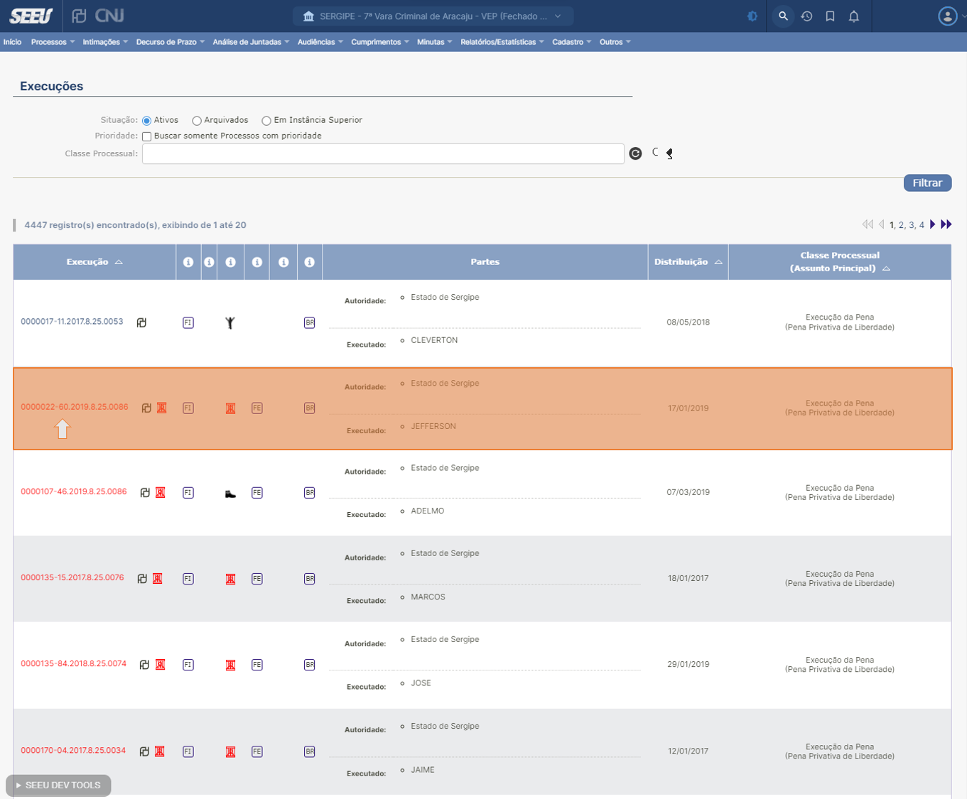967x799 pixels.
Task: Open the bookmarks icon in header
Action: (830, 16)
